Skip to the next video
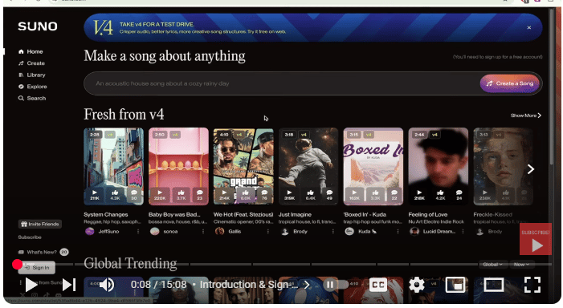Image resolution: width=563 pixels, height=308 pixels. [x=69, y=285]
